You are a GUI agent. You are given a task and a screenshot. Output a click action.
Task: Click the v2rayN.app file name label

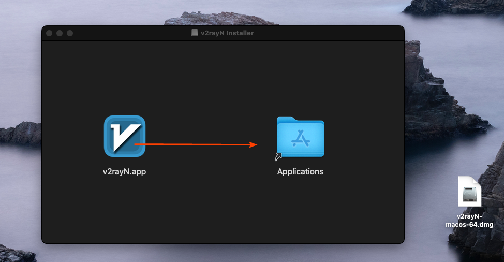tap(124, 172)
